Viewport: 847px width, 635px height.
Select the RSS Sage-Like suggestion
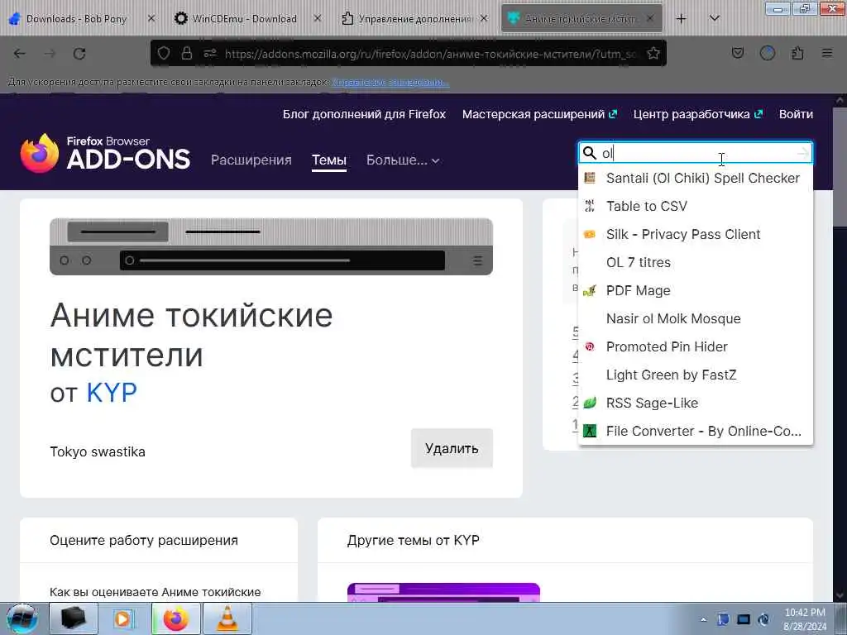(696, 403)
